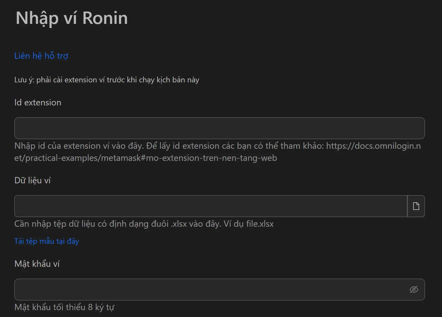Click the Nhập ví Ronin page heading
Viewport: 442px width, 317px height.
[x=72, y=18]
